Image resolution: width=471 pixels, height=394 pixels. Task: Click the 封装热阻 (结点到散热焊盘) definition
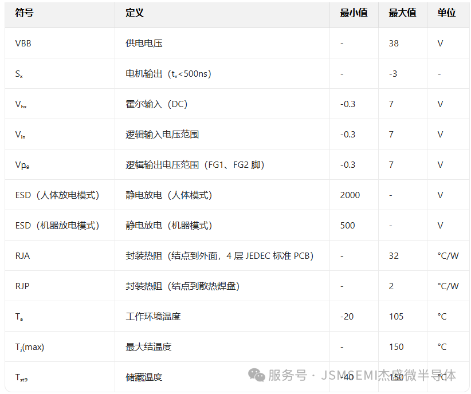183,286
